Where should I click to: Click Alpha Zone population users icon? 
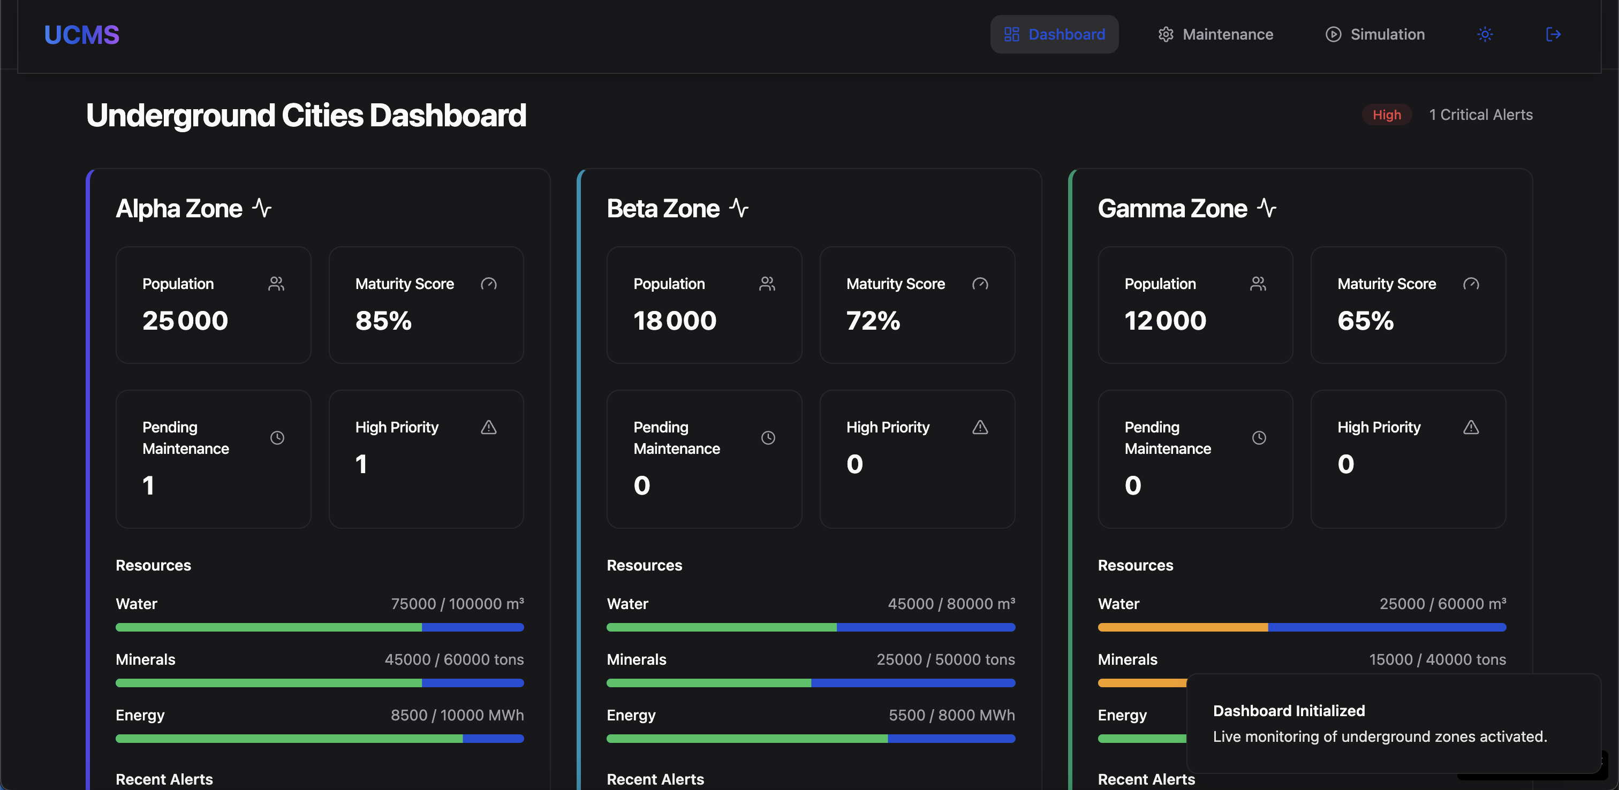coord(276,284)
